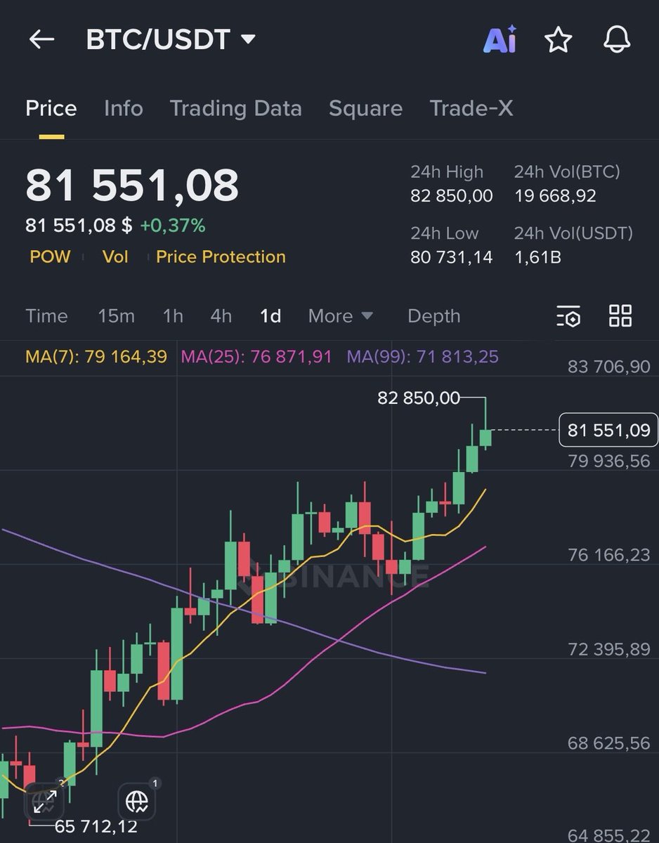Tap the 24h Vol(BTC) value 19 668,92
Image resolution: width=659 pixels, height=843 pixels.
click(x=555, y=196)
